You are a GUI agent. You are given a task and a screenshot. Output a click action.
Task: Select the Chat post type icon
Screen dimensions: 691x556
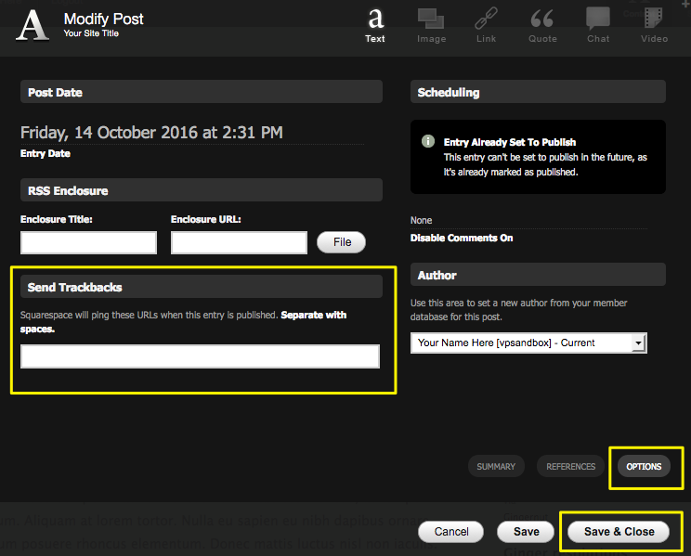tap(598, 19)
